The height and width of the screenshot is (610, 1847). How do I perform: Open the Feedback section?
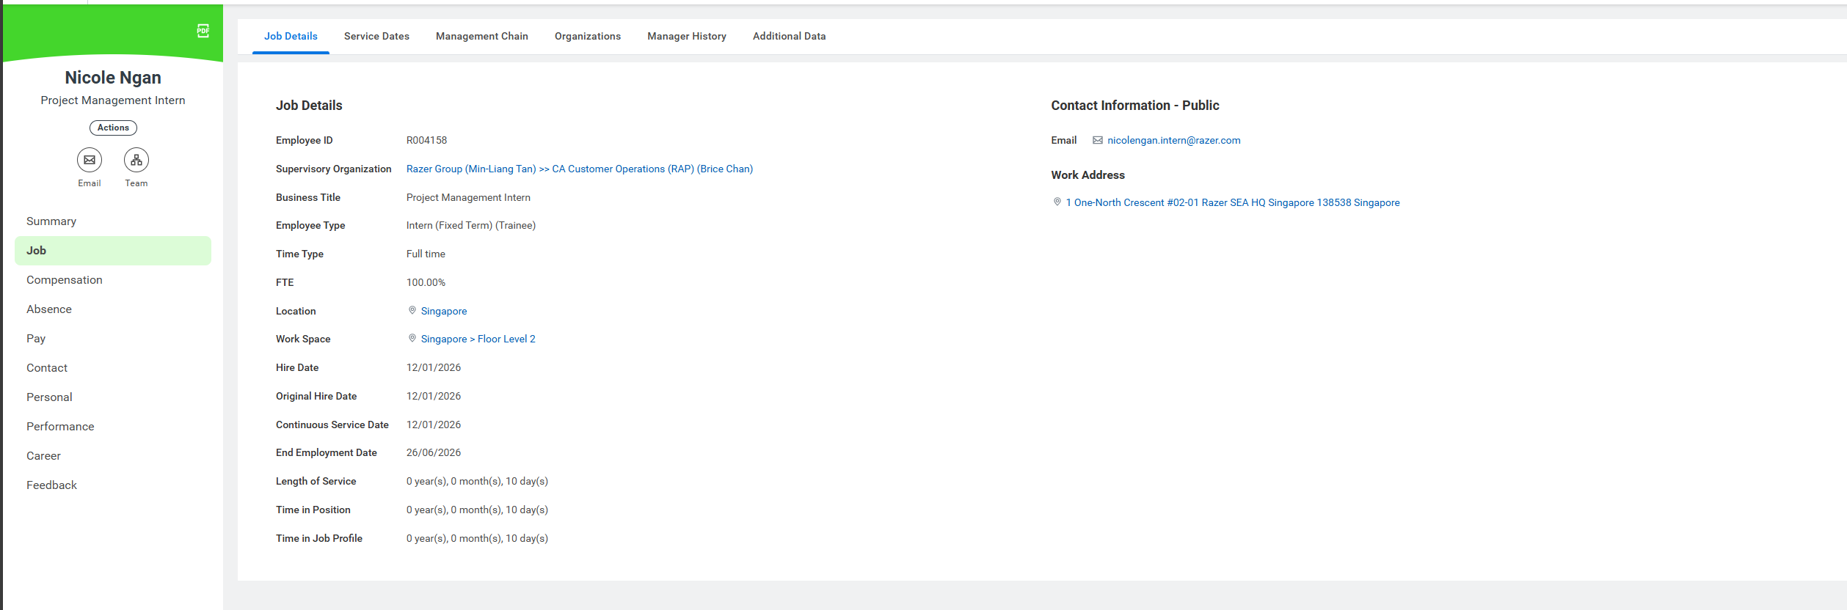(113, 485)
